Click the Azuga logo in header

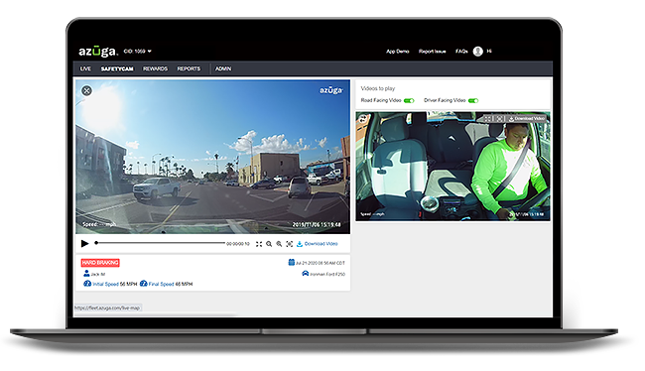point(98,52)
